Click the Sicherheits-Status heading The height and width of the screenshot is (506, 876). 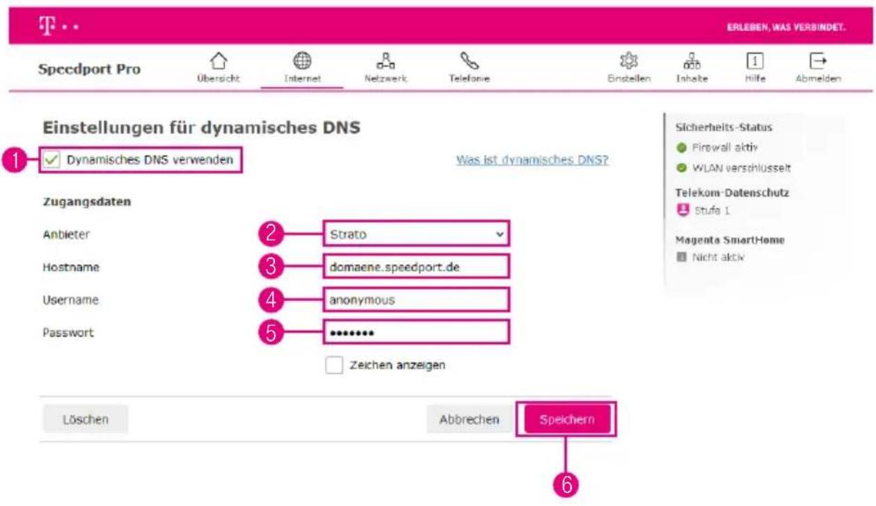coord(724,128)
